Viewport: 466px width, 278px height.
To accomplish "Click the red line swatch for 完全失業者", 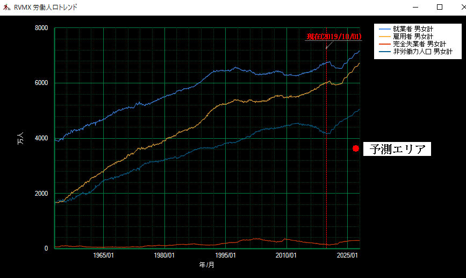I will click(385, 44).
